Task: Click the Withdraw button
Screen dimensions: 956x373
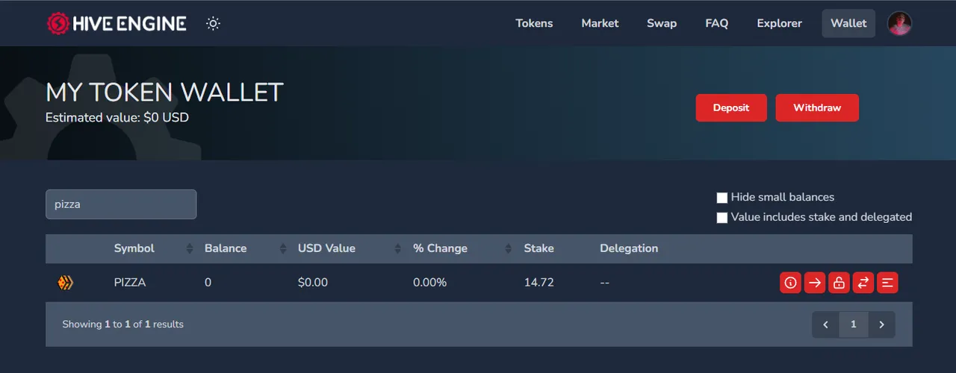Action: click(x=817, y=107)
